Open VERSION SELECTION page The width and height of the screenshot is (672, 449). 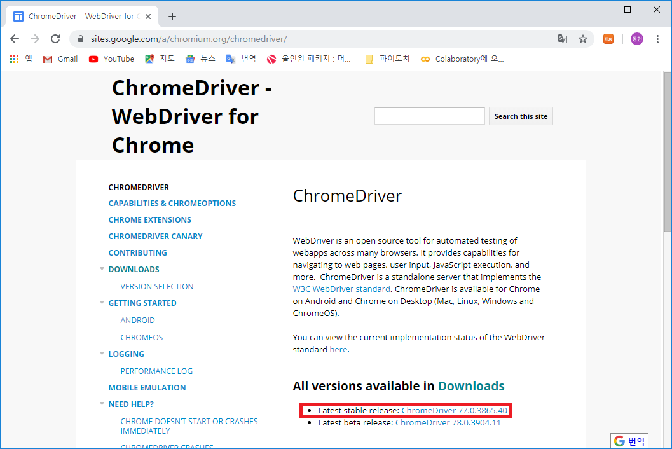(157, 286)
